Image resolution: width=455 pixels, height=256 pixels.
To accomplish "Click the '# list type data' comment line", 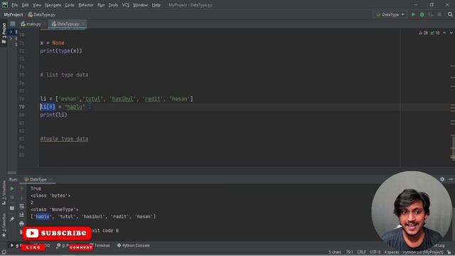I will click(64, 75).
